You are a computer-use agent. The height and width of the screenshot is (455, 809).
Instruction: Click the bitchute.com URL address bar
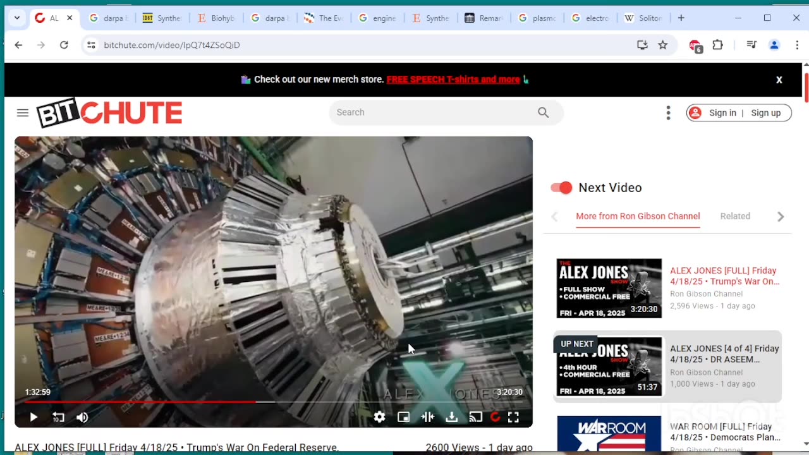[172, 45]
